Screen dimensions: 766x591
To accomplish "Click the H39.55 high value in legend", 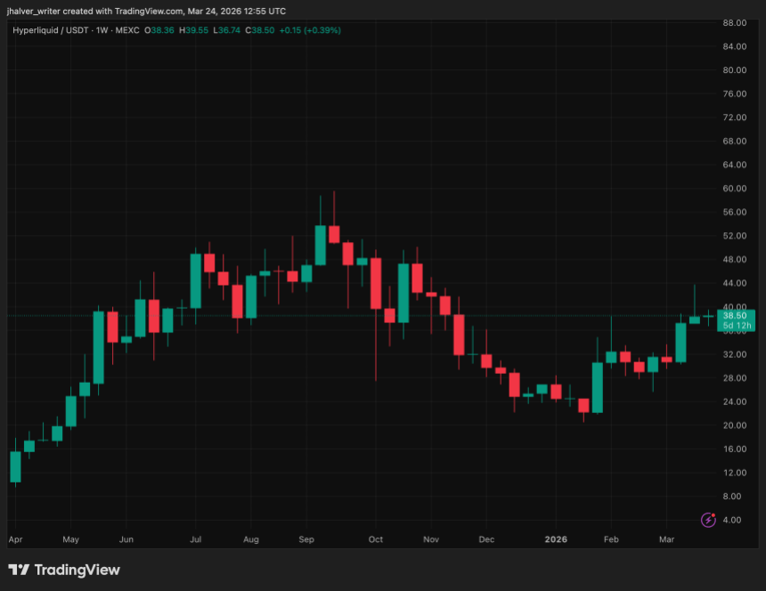I will point(192,30).
